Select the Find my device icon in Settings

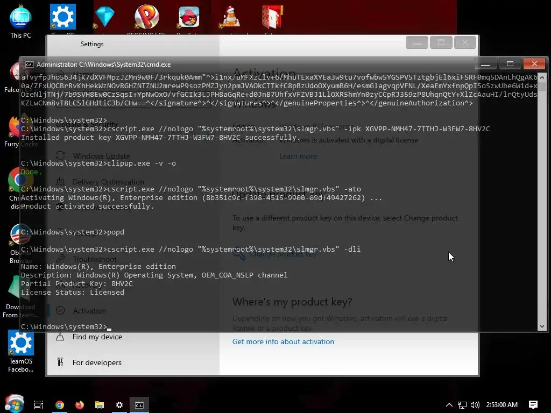point(60,337)
